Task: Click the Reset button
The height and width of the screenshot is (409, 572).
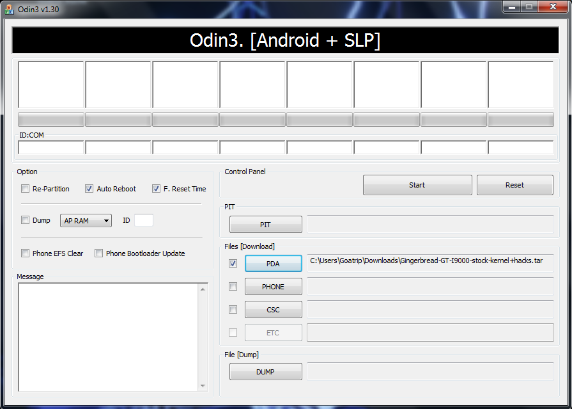Action: (x=514, y=185)
